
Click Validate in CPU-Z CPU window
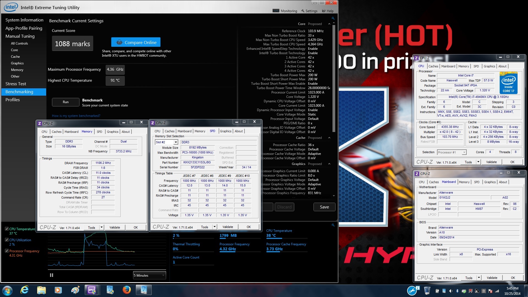pos(491,162)
